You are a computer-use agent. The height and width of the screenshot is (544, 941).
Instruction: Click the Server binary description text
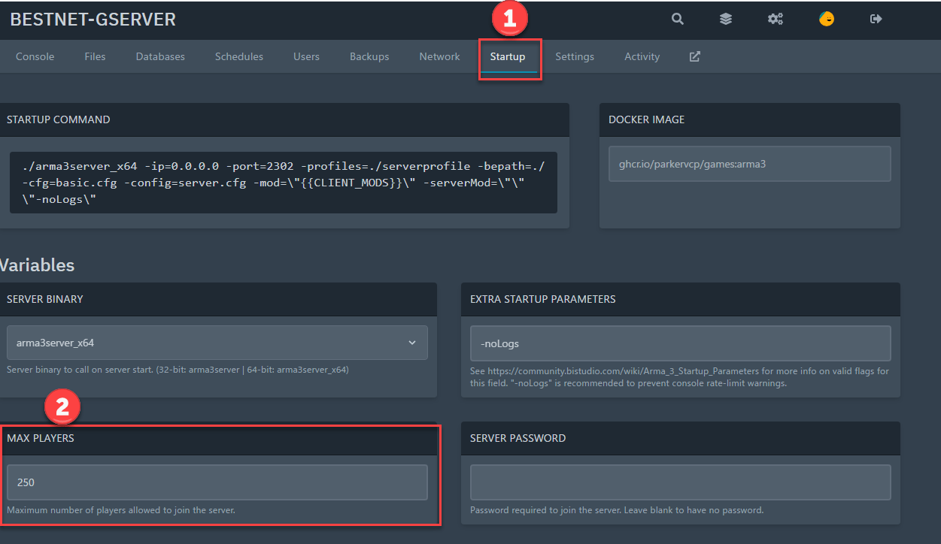(x=178, y=370)
